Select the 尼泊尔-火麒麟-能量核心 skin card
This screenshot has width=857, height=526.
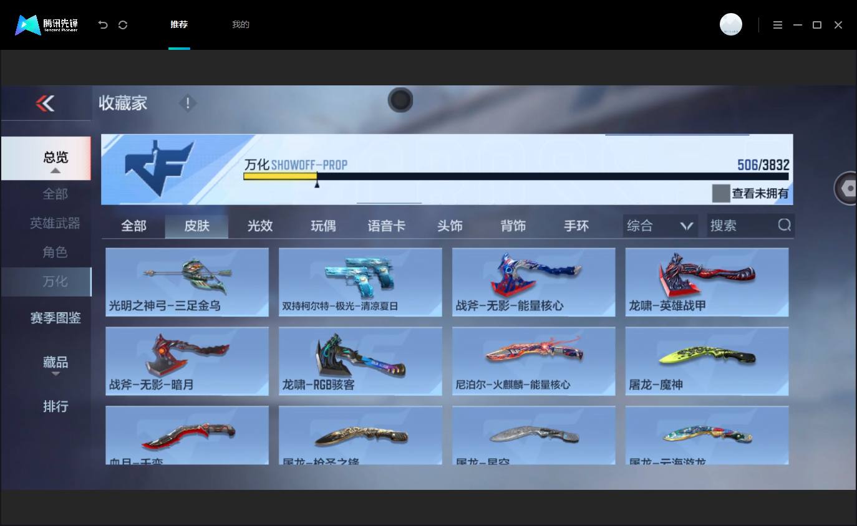[x=534, y=361]
